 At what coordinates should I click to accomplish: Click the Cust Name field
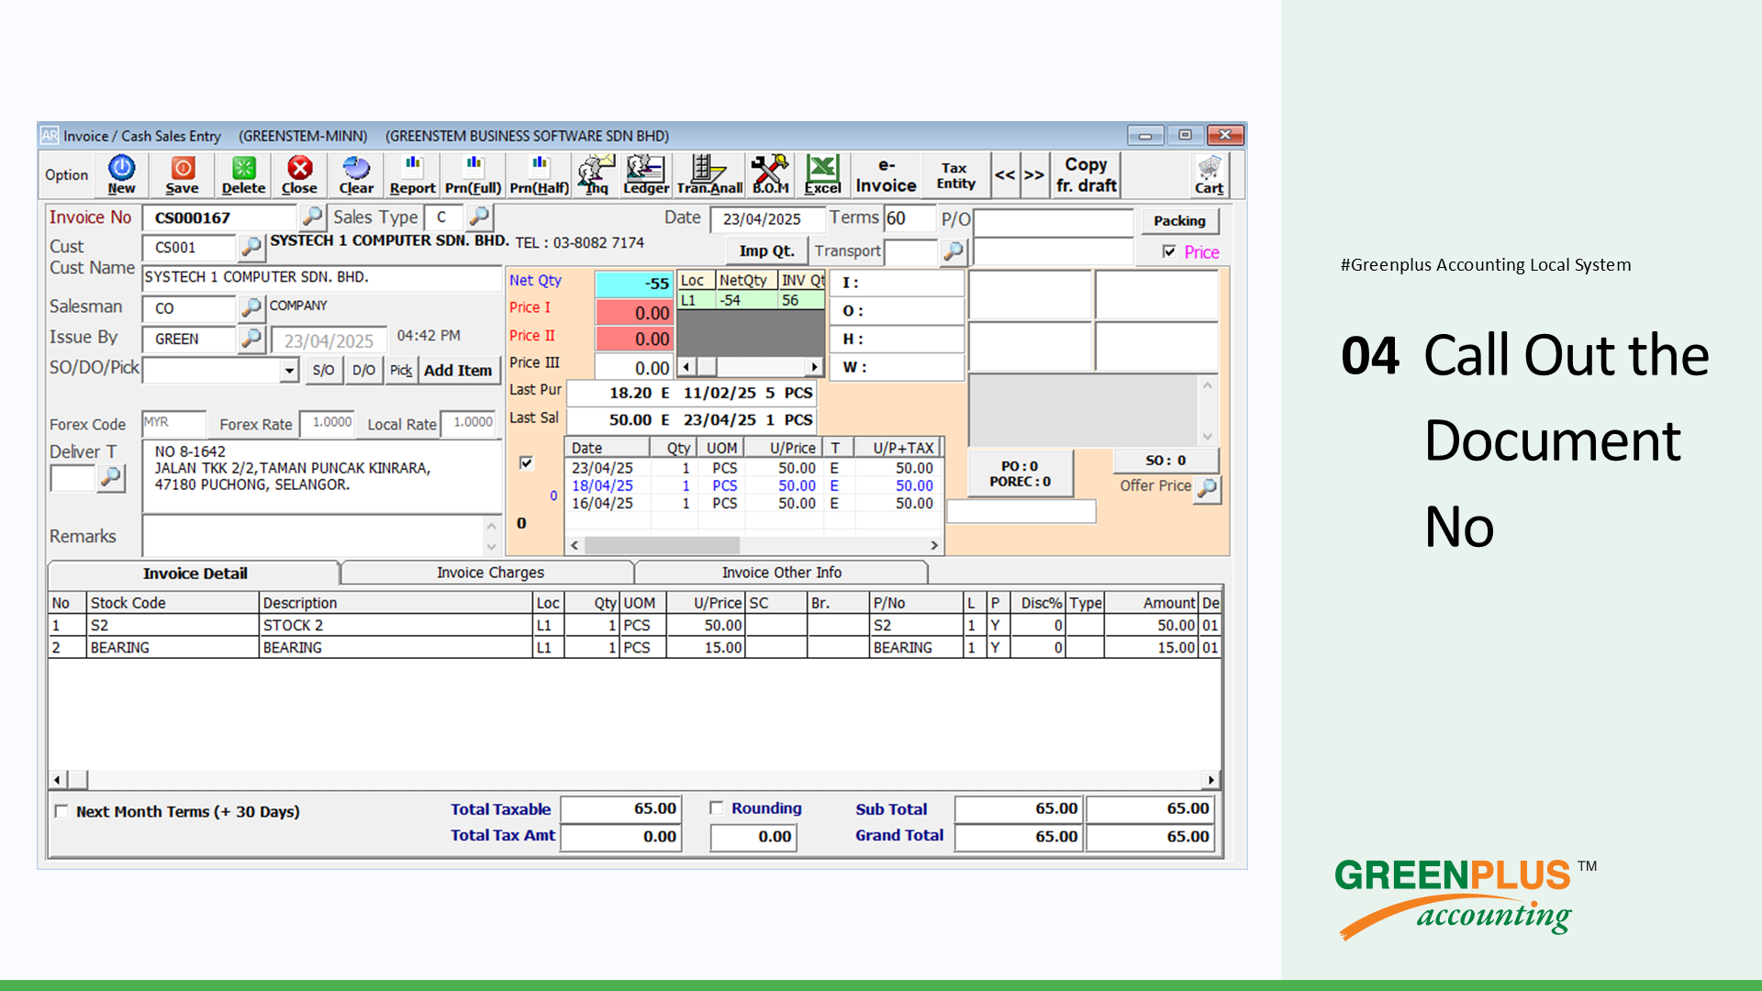(x=321, y=277)
